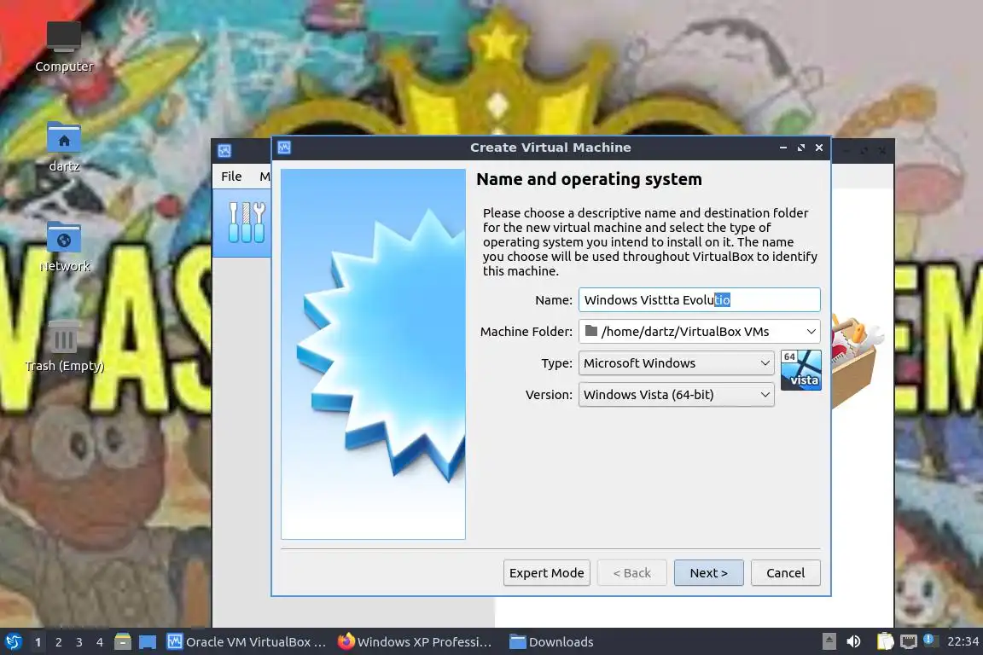Open the Network desktop icon
This screenshot has width=983, height=655.
click(64, 247)
